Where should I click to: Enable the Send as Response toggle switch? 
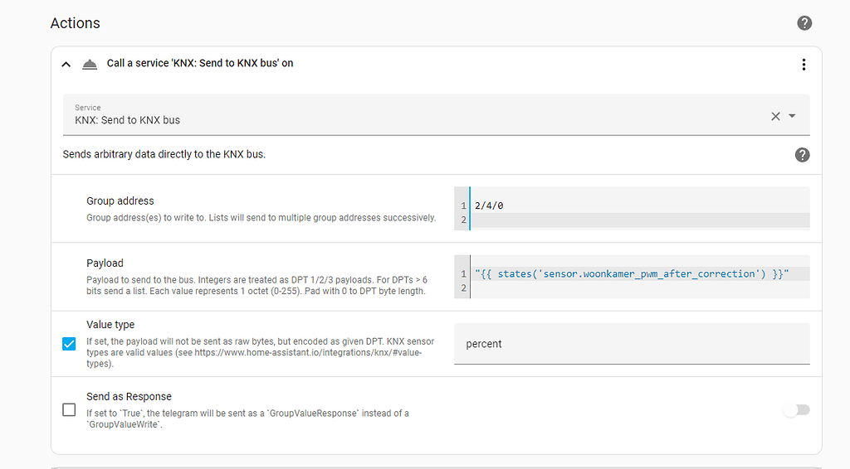pos(796,409)
